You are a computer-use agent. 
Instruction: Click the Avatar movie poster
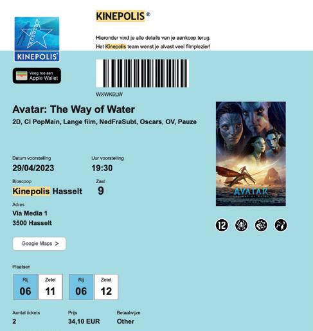tap(251, 154)
